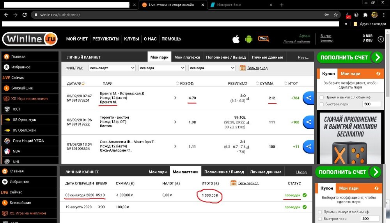
Task: Open US Open, муж in sidebar
Action: click(24, 119)
